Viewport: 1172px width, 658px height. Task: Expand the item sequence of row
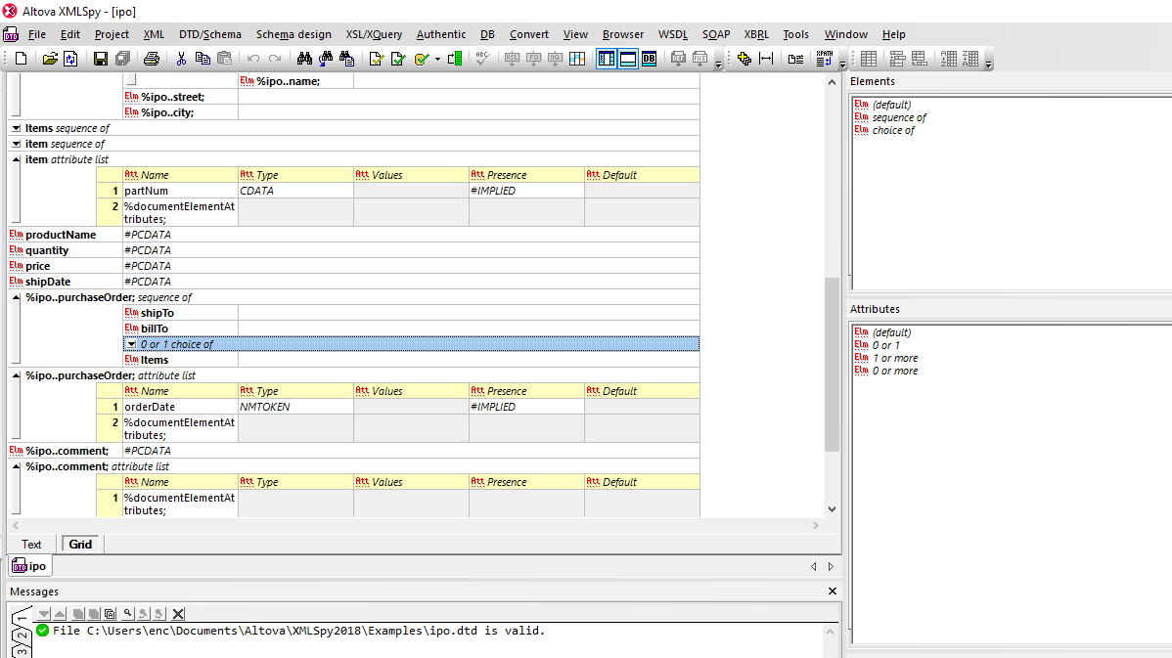click(16, 144)
